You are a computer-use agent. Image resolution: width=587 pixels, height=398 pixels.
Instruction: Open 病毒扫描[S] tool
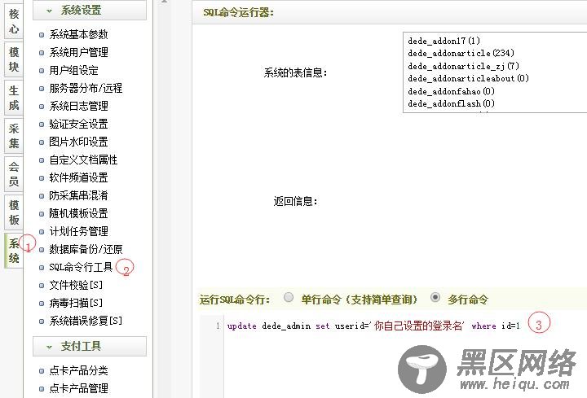click(x=76, y=303)
